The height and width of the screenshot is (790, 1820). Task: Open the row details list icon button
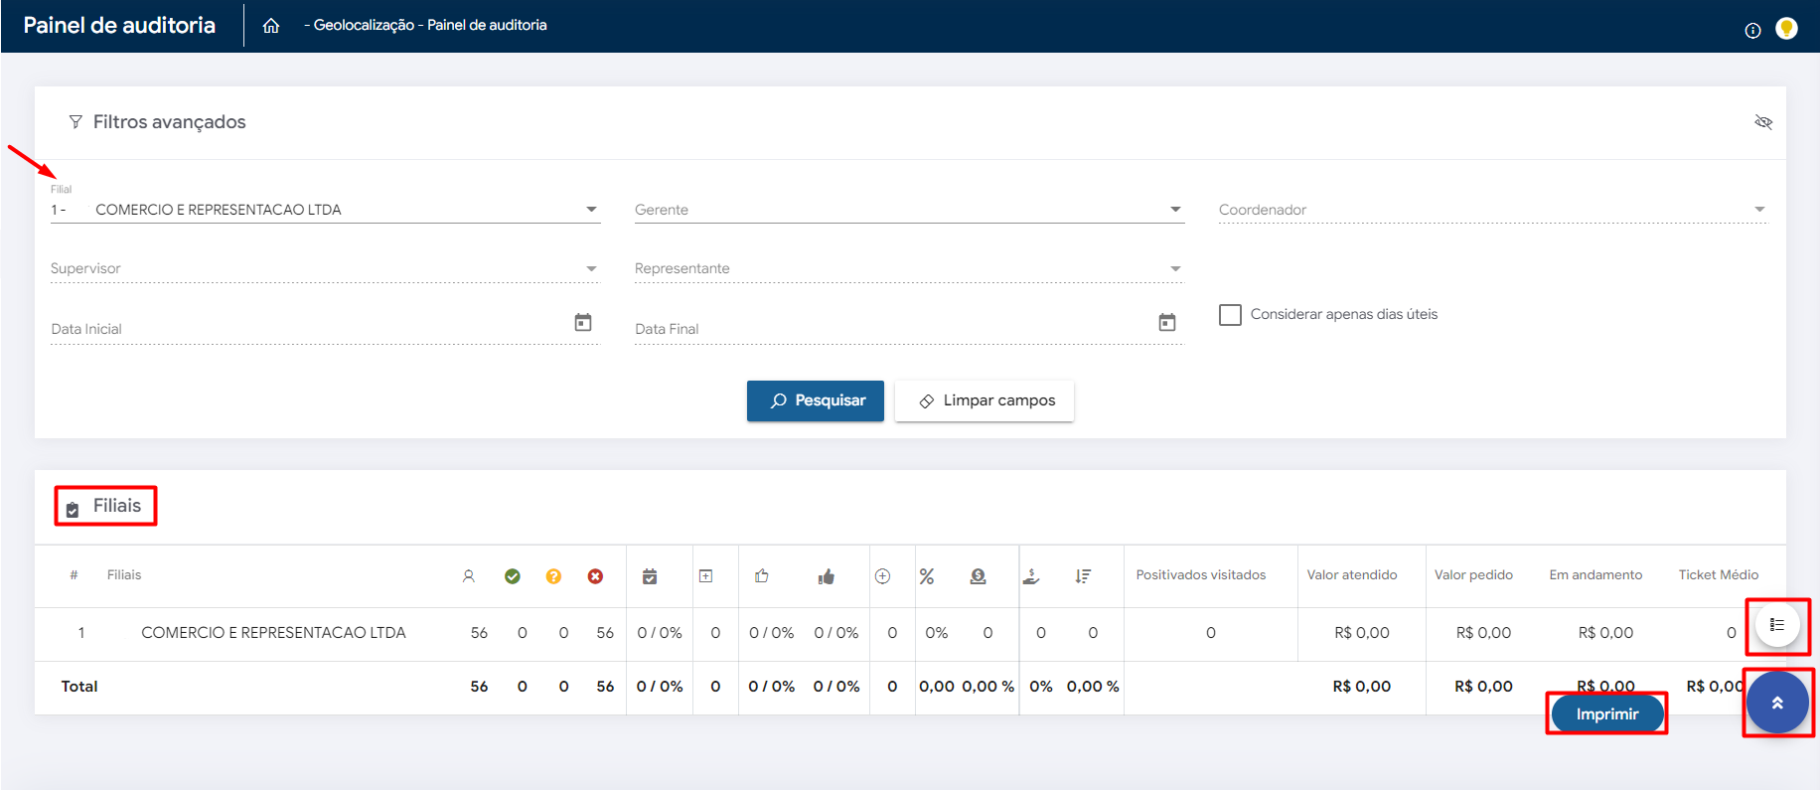(1776, 625)
